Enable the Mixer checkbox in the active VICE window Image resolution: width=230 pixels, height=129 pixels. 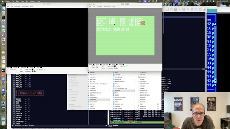pos(101,68)
